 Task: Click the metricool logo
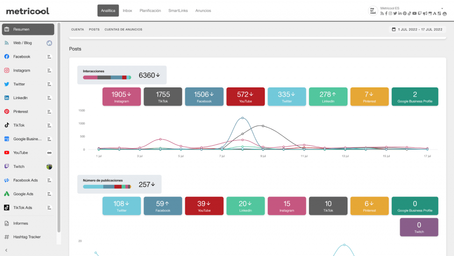[27, 11]
